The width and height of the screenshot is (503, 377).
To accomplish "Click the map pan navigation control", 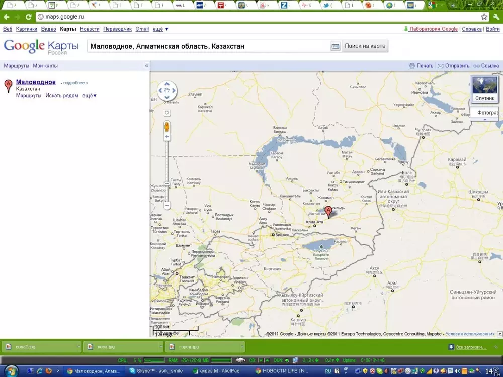I will click(167, 91).
